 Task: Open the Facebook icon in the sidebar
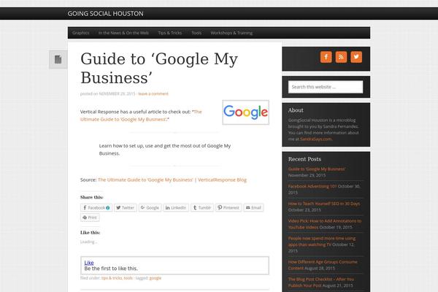pyautogui.click(x=326, y=57)
